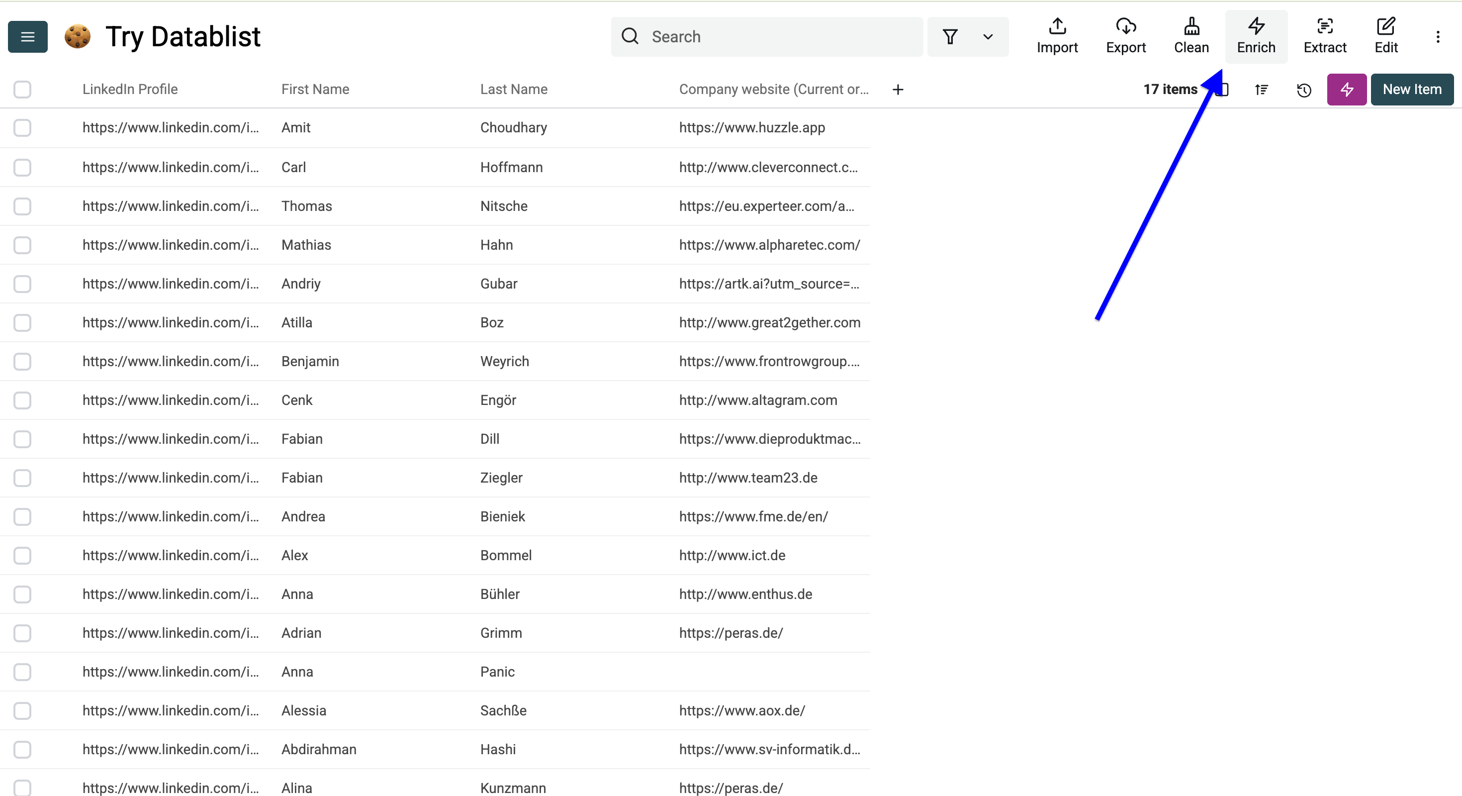Focus the Search input field
1462x796 pixels.
[x=767, y=37]
